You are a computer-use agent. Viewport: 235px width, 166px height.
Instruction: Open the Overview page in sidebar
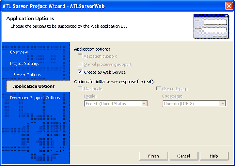tap(19, 52)
